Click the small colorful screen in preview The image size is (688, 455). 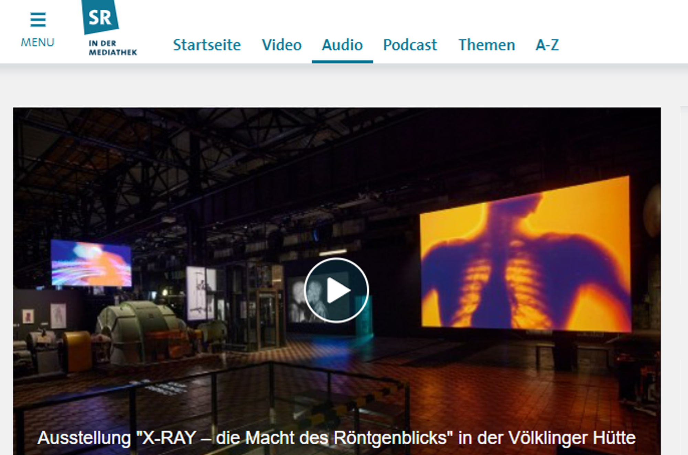(x=91, y=263)
